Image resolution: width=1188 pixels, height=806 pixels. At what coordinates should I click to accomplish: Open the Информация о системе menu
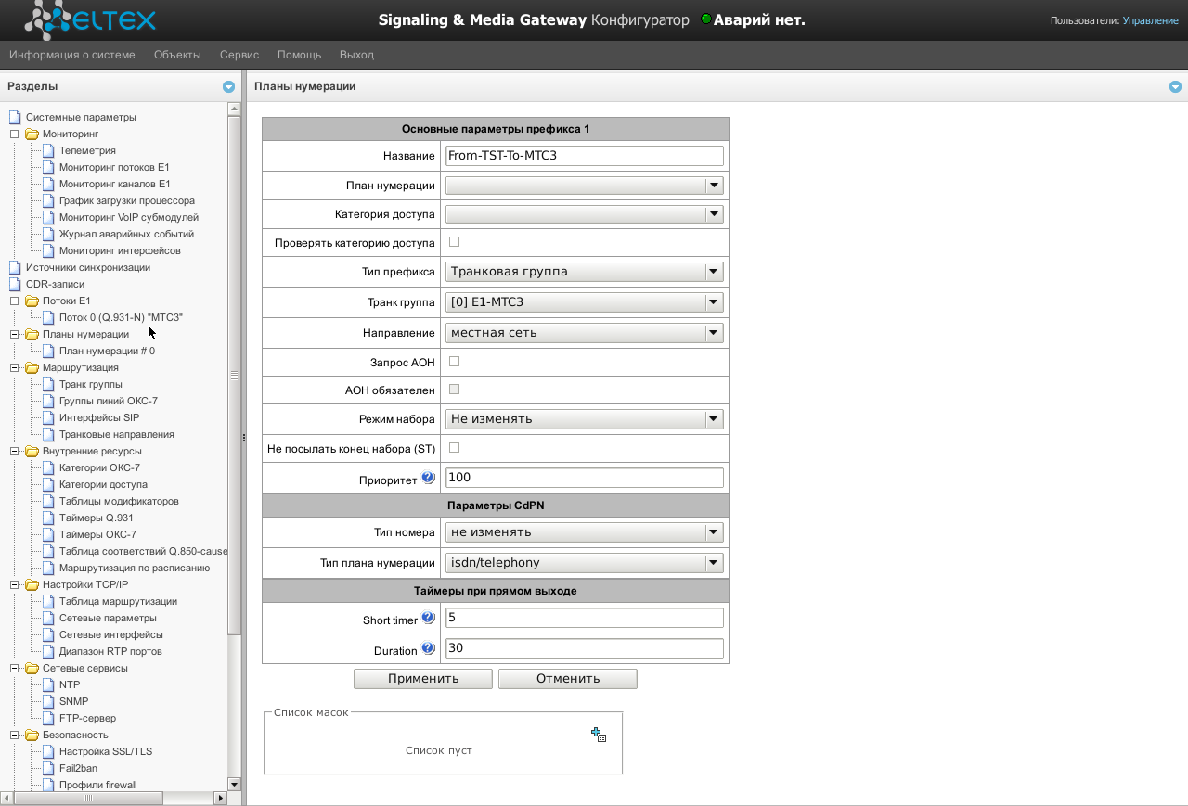point(72,55)
